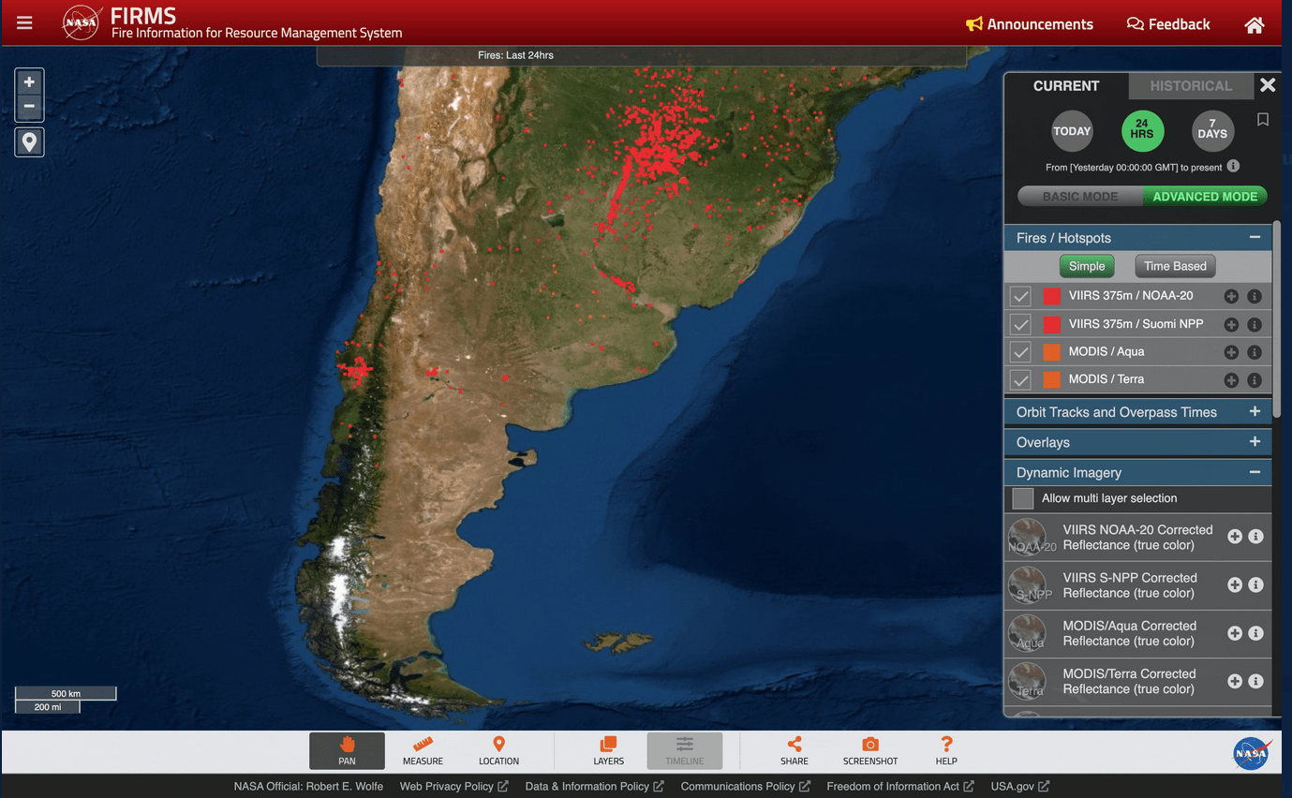This screenshot has width=1292, height=798.
Task: Open the Location tool in bottom toolbar
Action: [x=498, y=751]
